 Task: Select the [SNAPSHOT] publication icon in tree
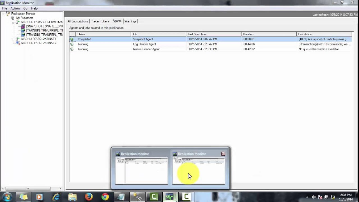point(23,26)
